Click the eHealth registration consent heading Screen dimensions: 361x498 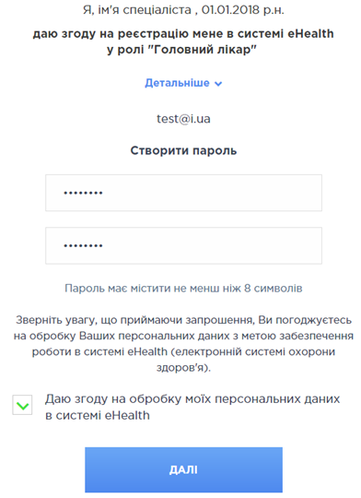(x=183, y=41)
